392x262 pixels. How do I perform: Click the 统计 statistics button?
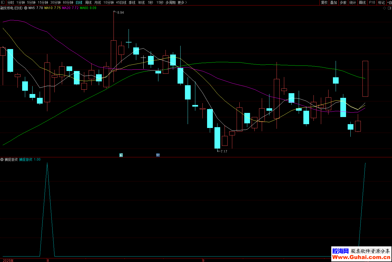(x=353, y=2)
